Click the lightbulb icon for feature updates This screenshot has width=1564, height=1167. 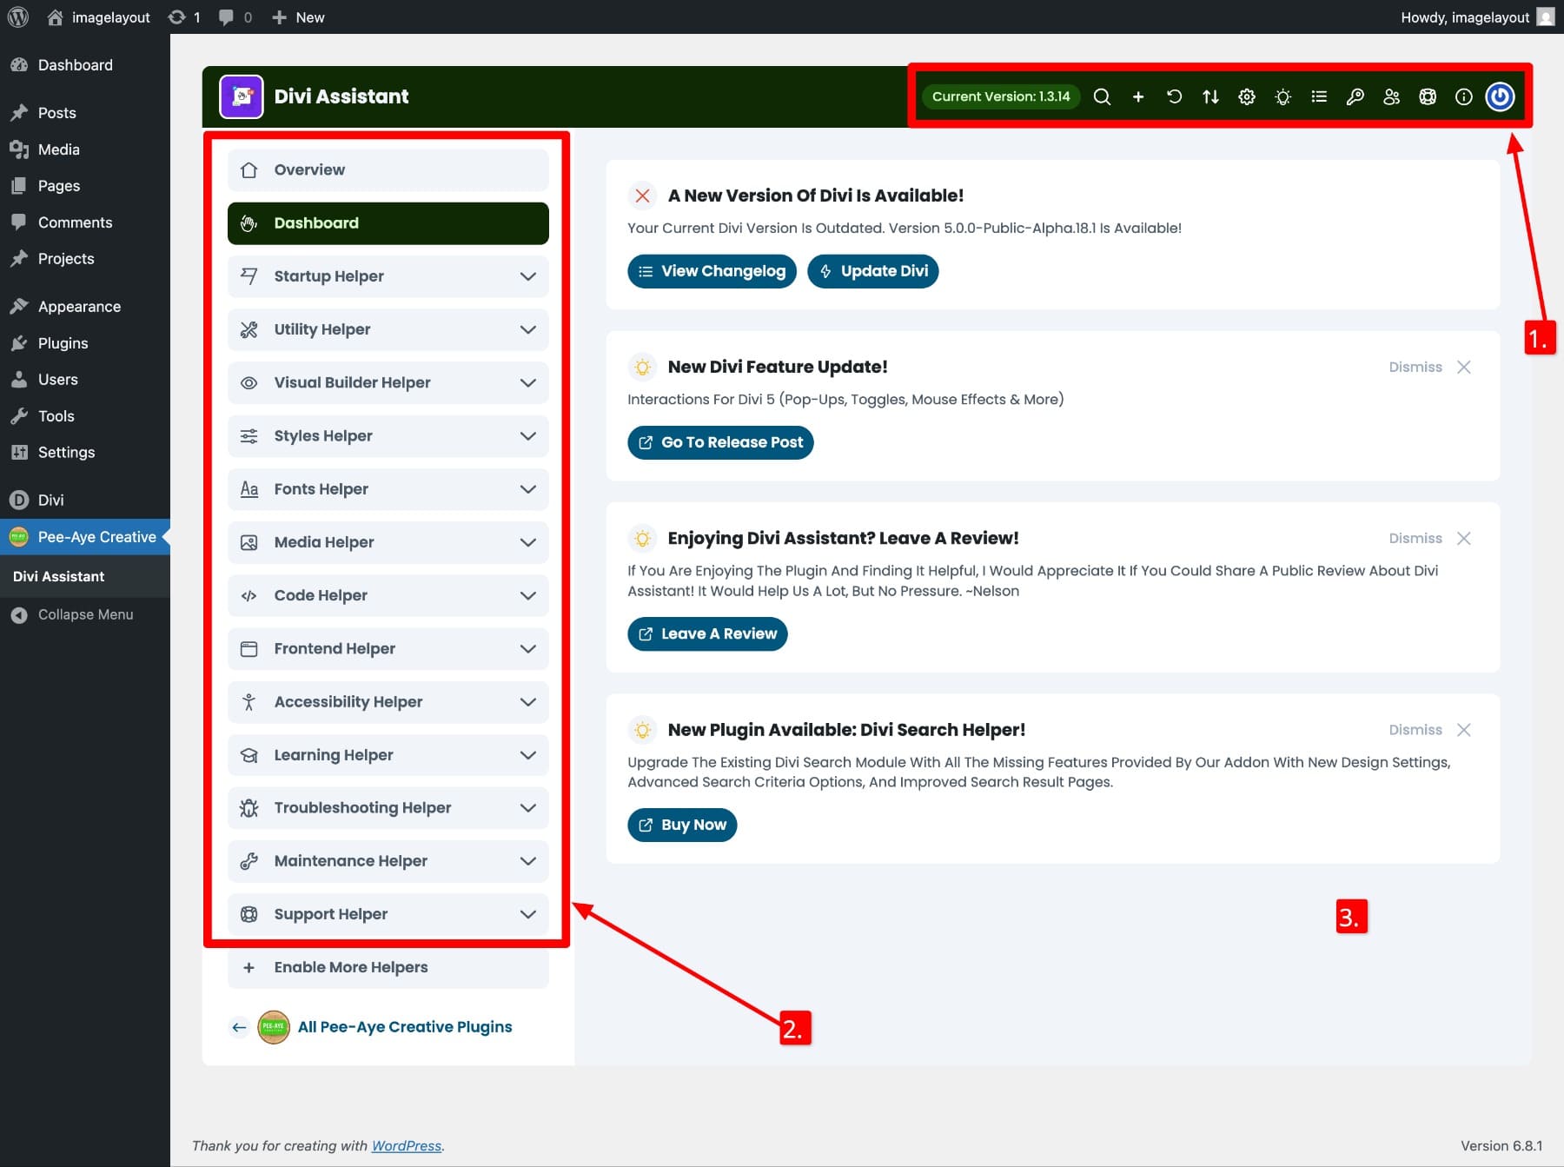[1282, 96]
